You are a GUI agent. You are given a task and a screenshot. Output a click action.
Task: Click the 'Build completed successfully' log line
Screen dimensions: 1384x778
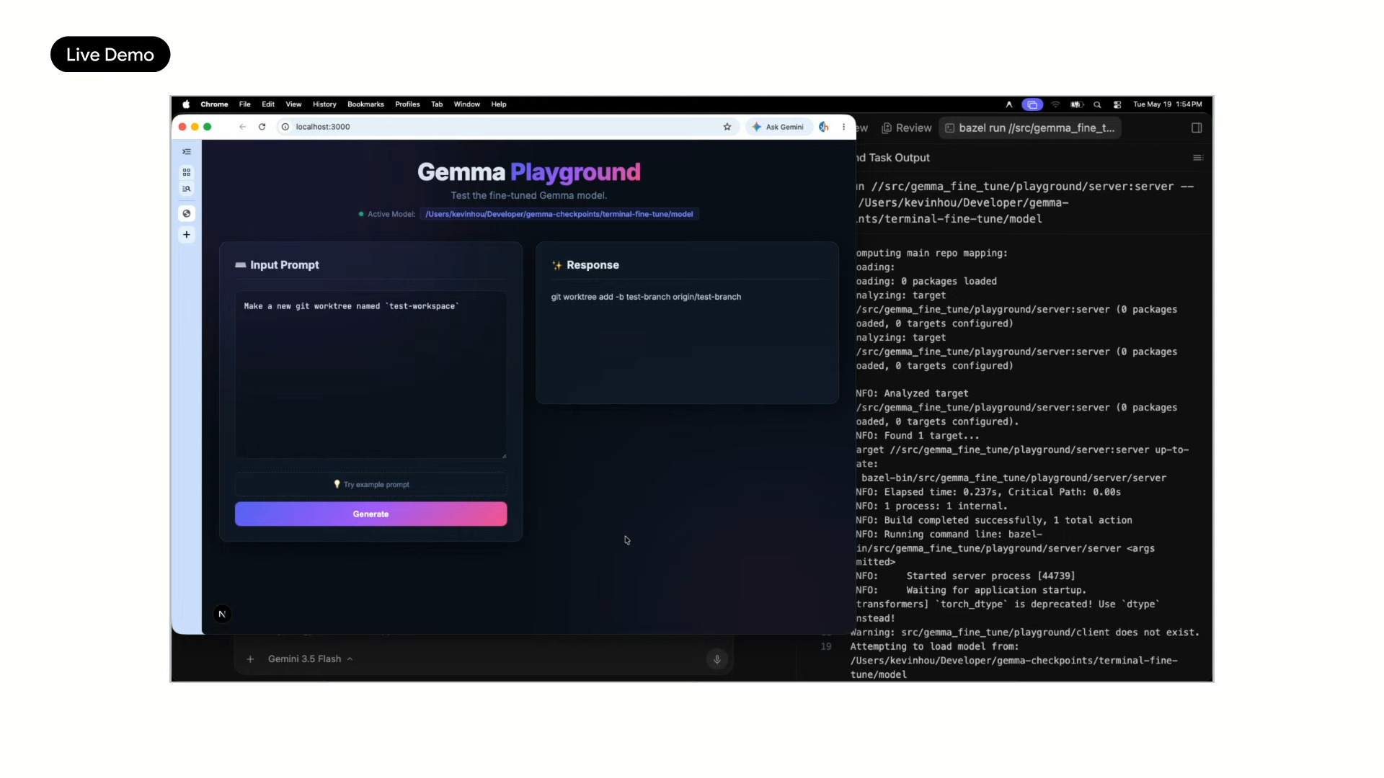994,520
